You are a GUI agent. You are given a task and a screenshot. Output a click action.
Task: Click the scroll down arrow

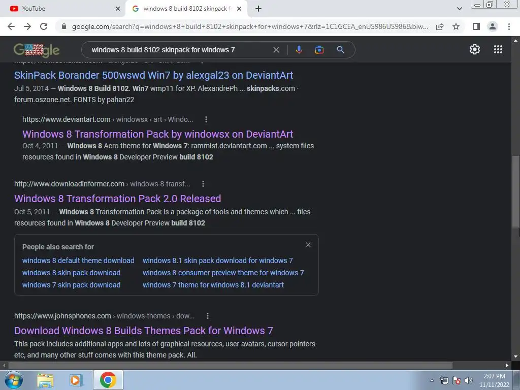[x=515, y=356]
